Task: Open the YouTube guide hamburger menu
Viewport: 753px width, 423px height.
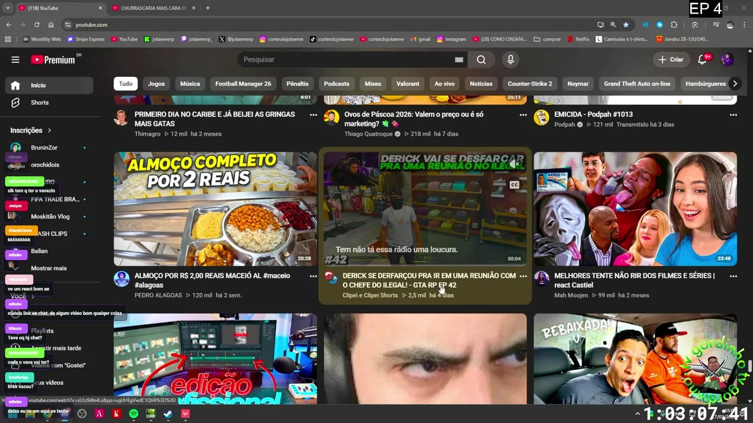Action: click(15, 59)
